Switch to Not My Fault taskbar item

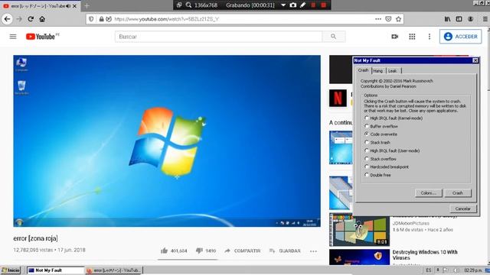55,270
